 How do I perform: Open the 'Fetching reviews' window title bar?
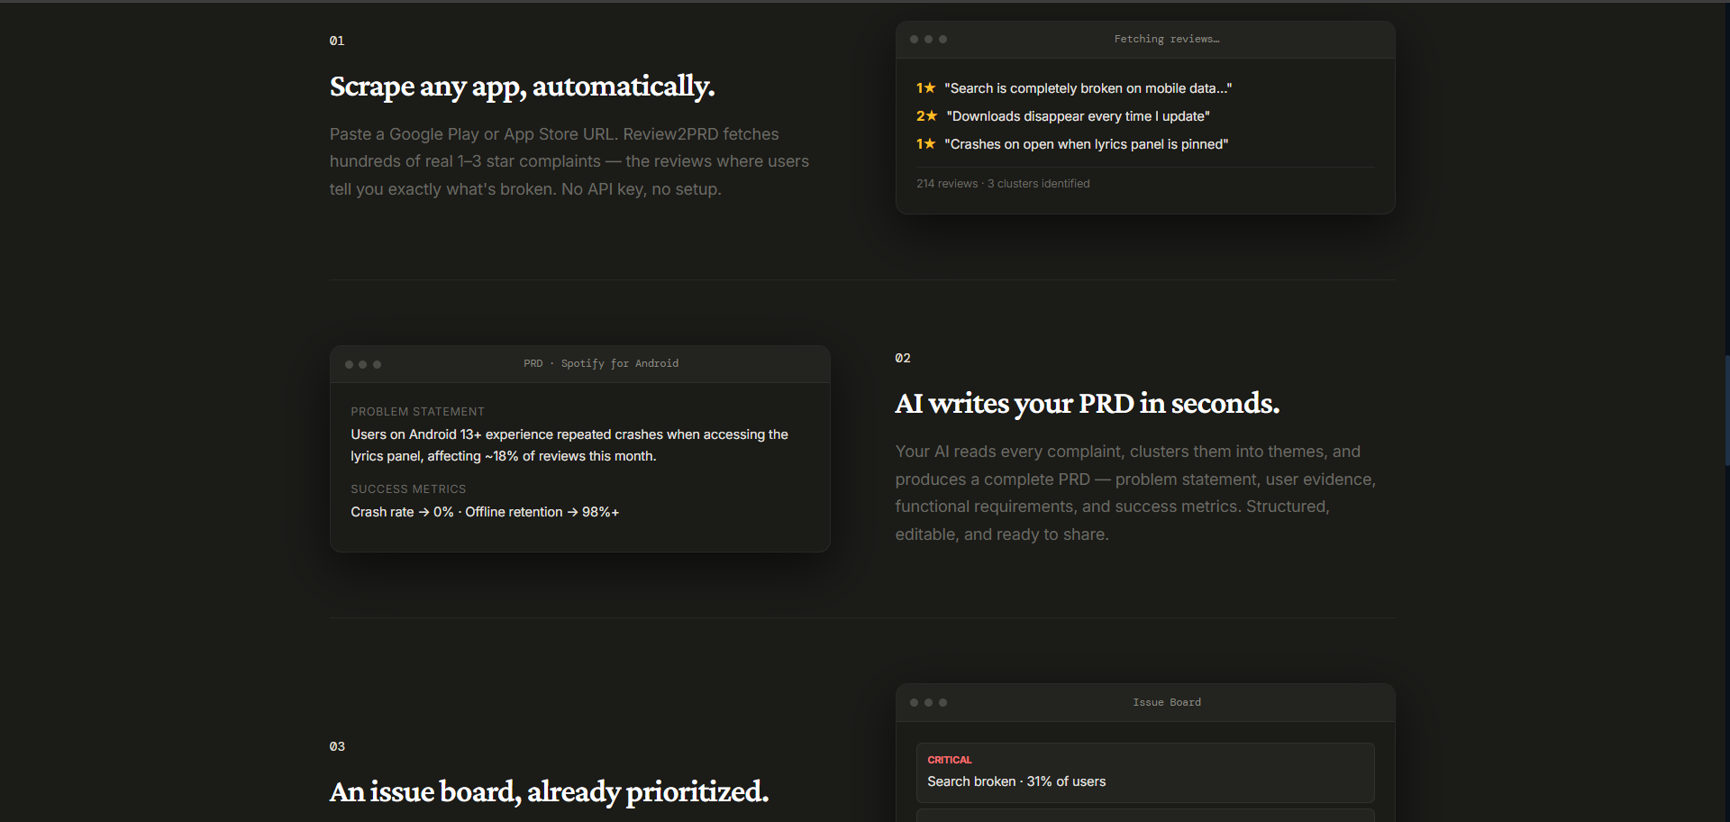point(1167,39)
